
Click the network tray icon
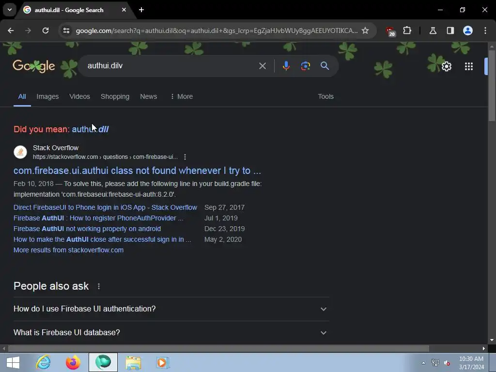click(x=435, y=363)
